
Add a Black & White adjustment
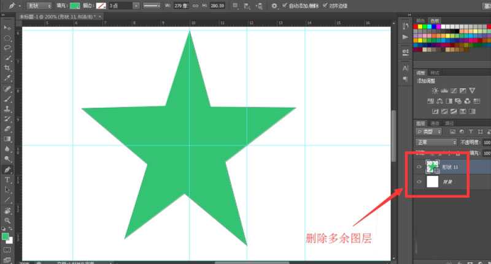coord(449,101)
